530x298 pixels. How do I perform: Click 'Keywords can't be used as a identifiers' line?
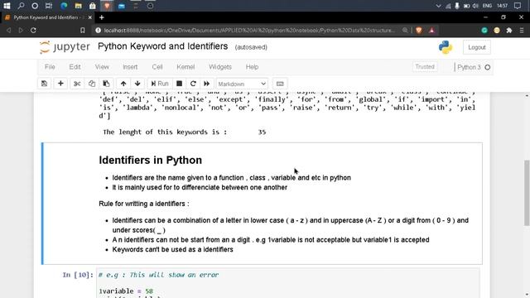tap(173, 249)
